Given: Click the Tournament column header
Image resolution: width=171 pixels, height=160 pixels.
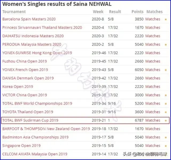Looking at the screenshot, I should pyautogui.click(x=14, y=12).
